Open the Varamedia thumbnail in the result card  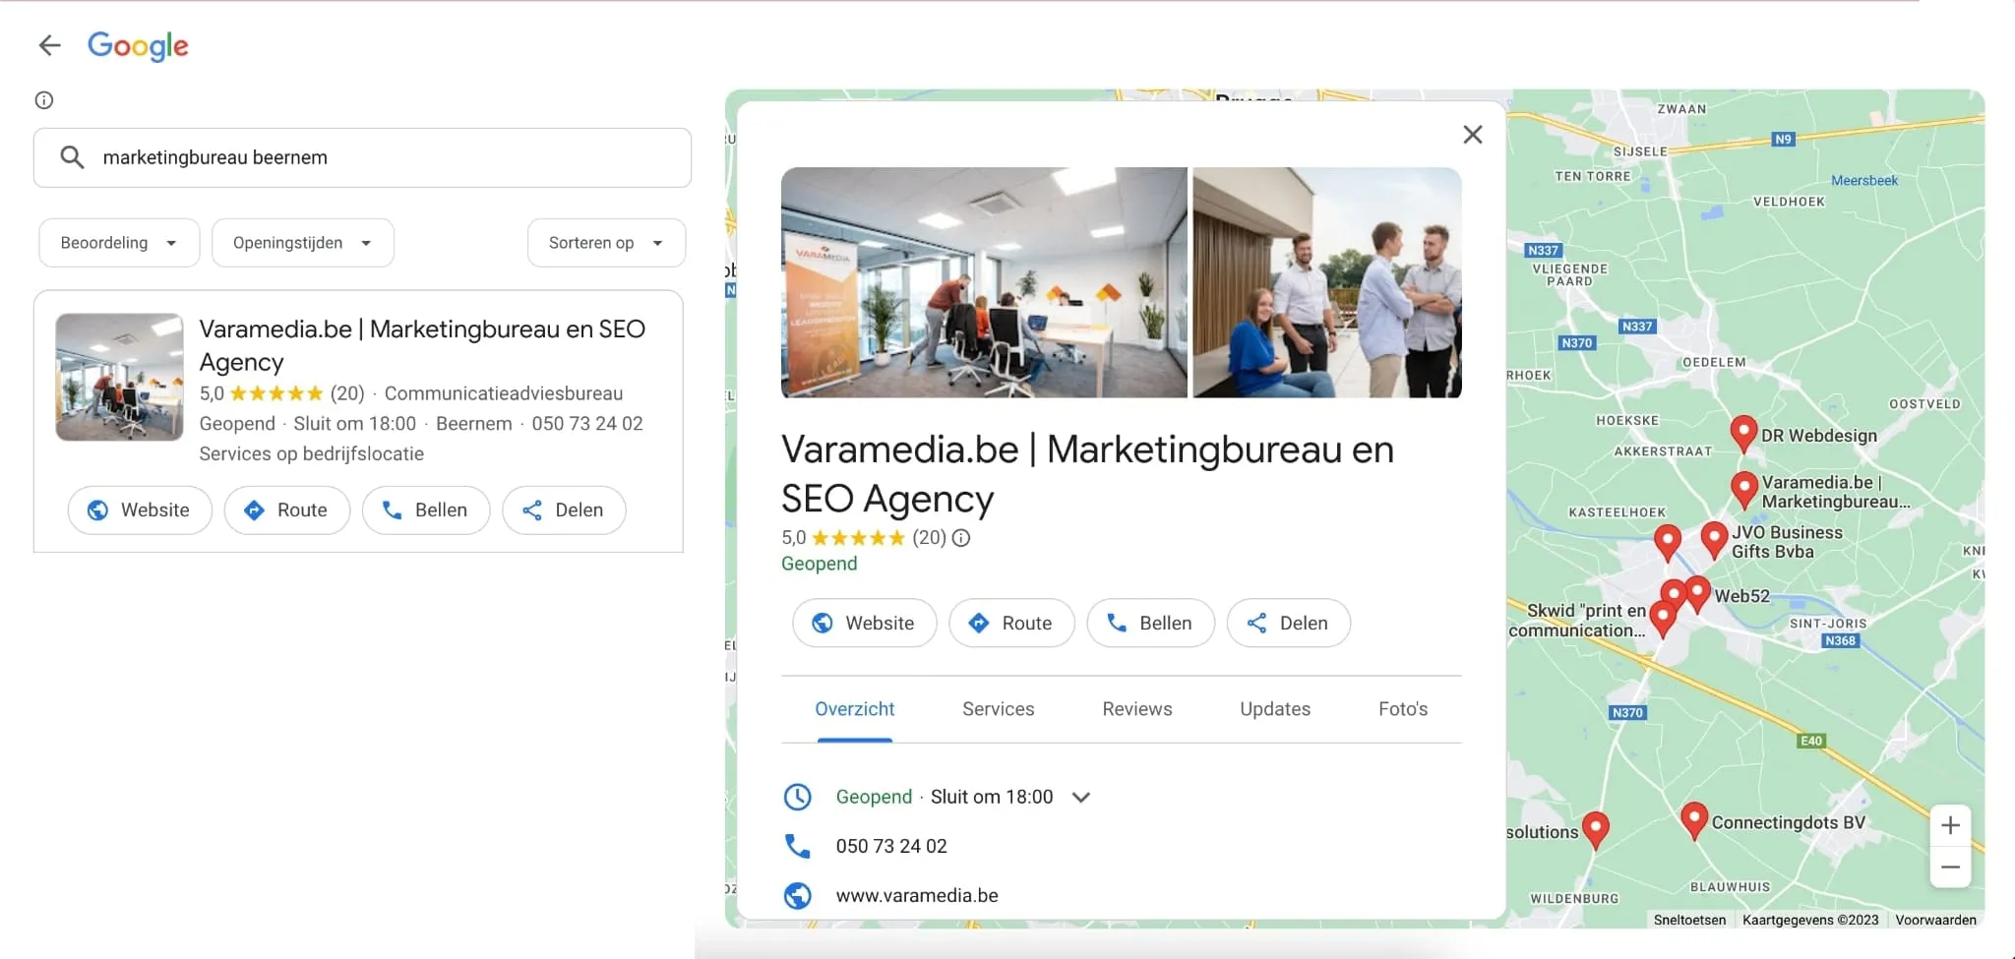[119, 377]
